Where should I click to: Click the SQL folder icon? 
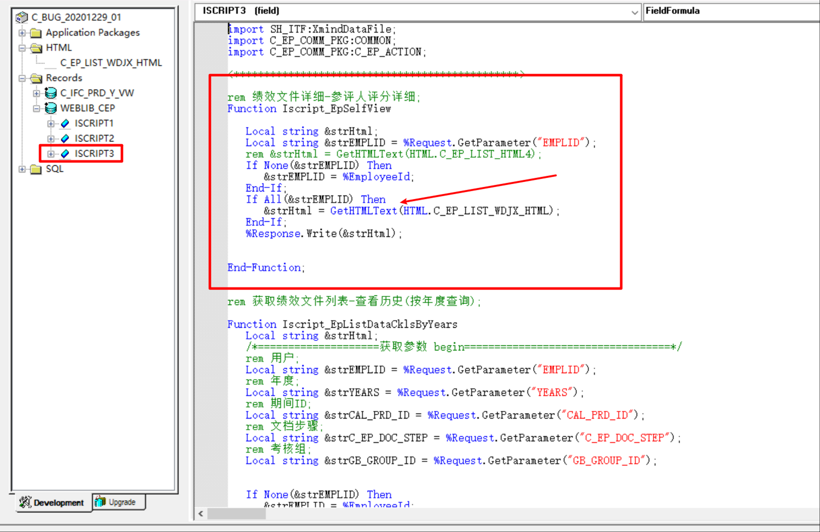point(36,169)
